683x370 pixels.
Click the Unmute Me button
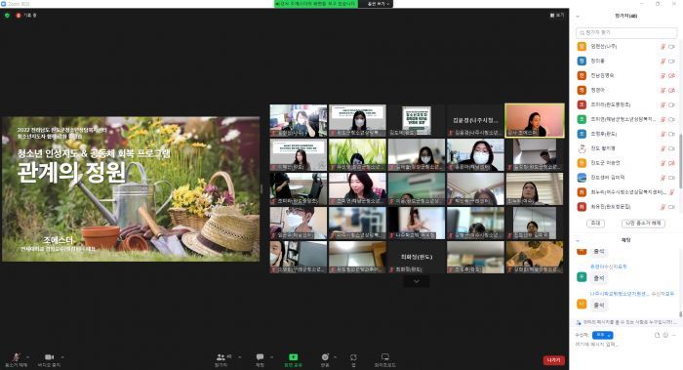(643, 223)
